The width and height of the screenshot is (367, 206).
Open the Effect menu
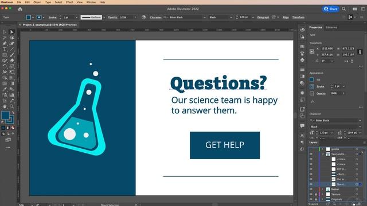69,2
